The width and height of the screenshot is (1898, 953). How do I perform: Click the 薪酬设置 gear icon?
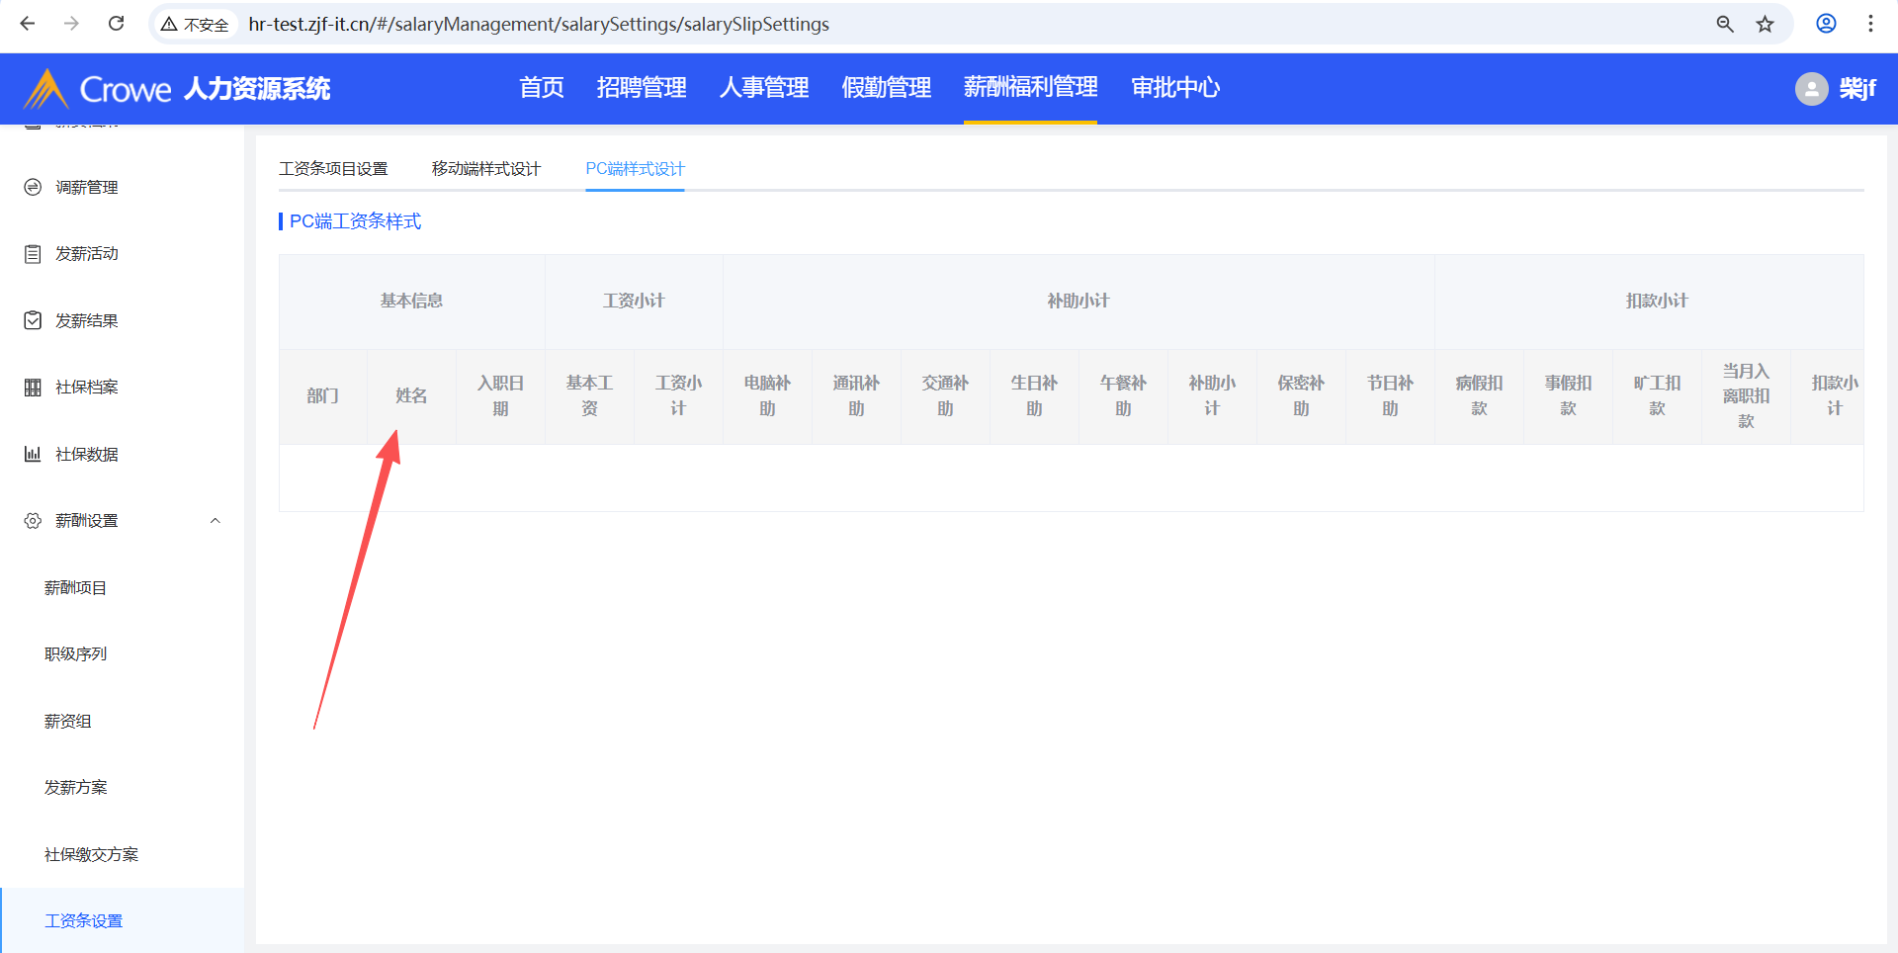pyautogui.click(x=33, y=521)
